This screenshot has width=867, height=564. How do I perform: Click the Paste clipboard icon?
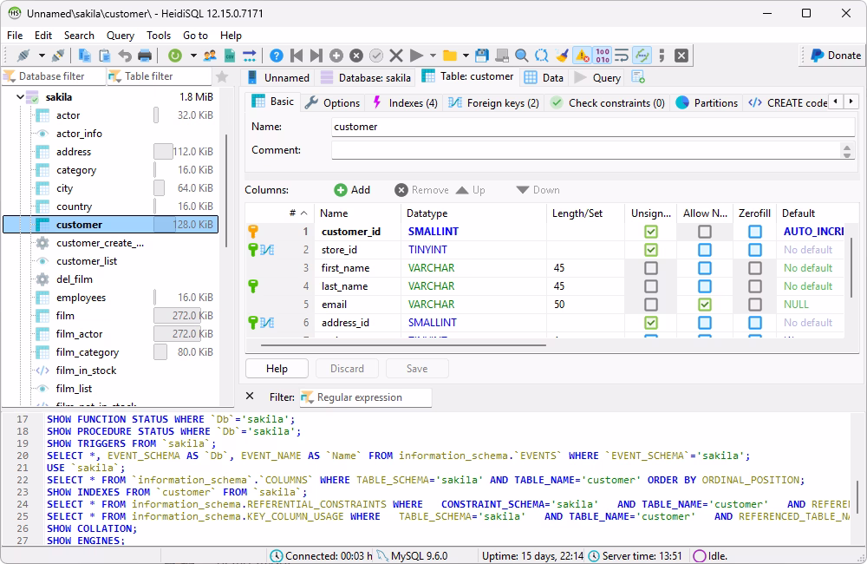pos(105,56)
